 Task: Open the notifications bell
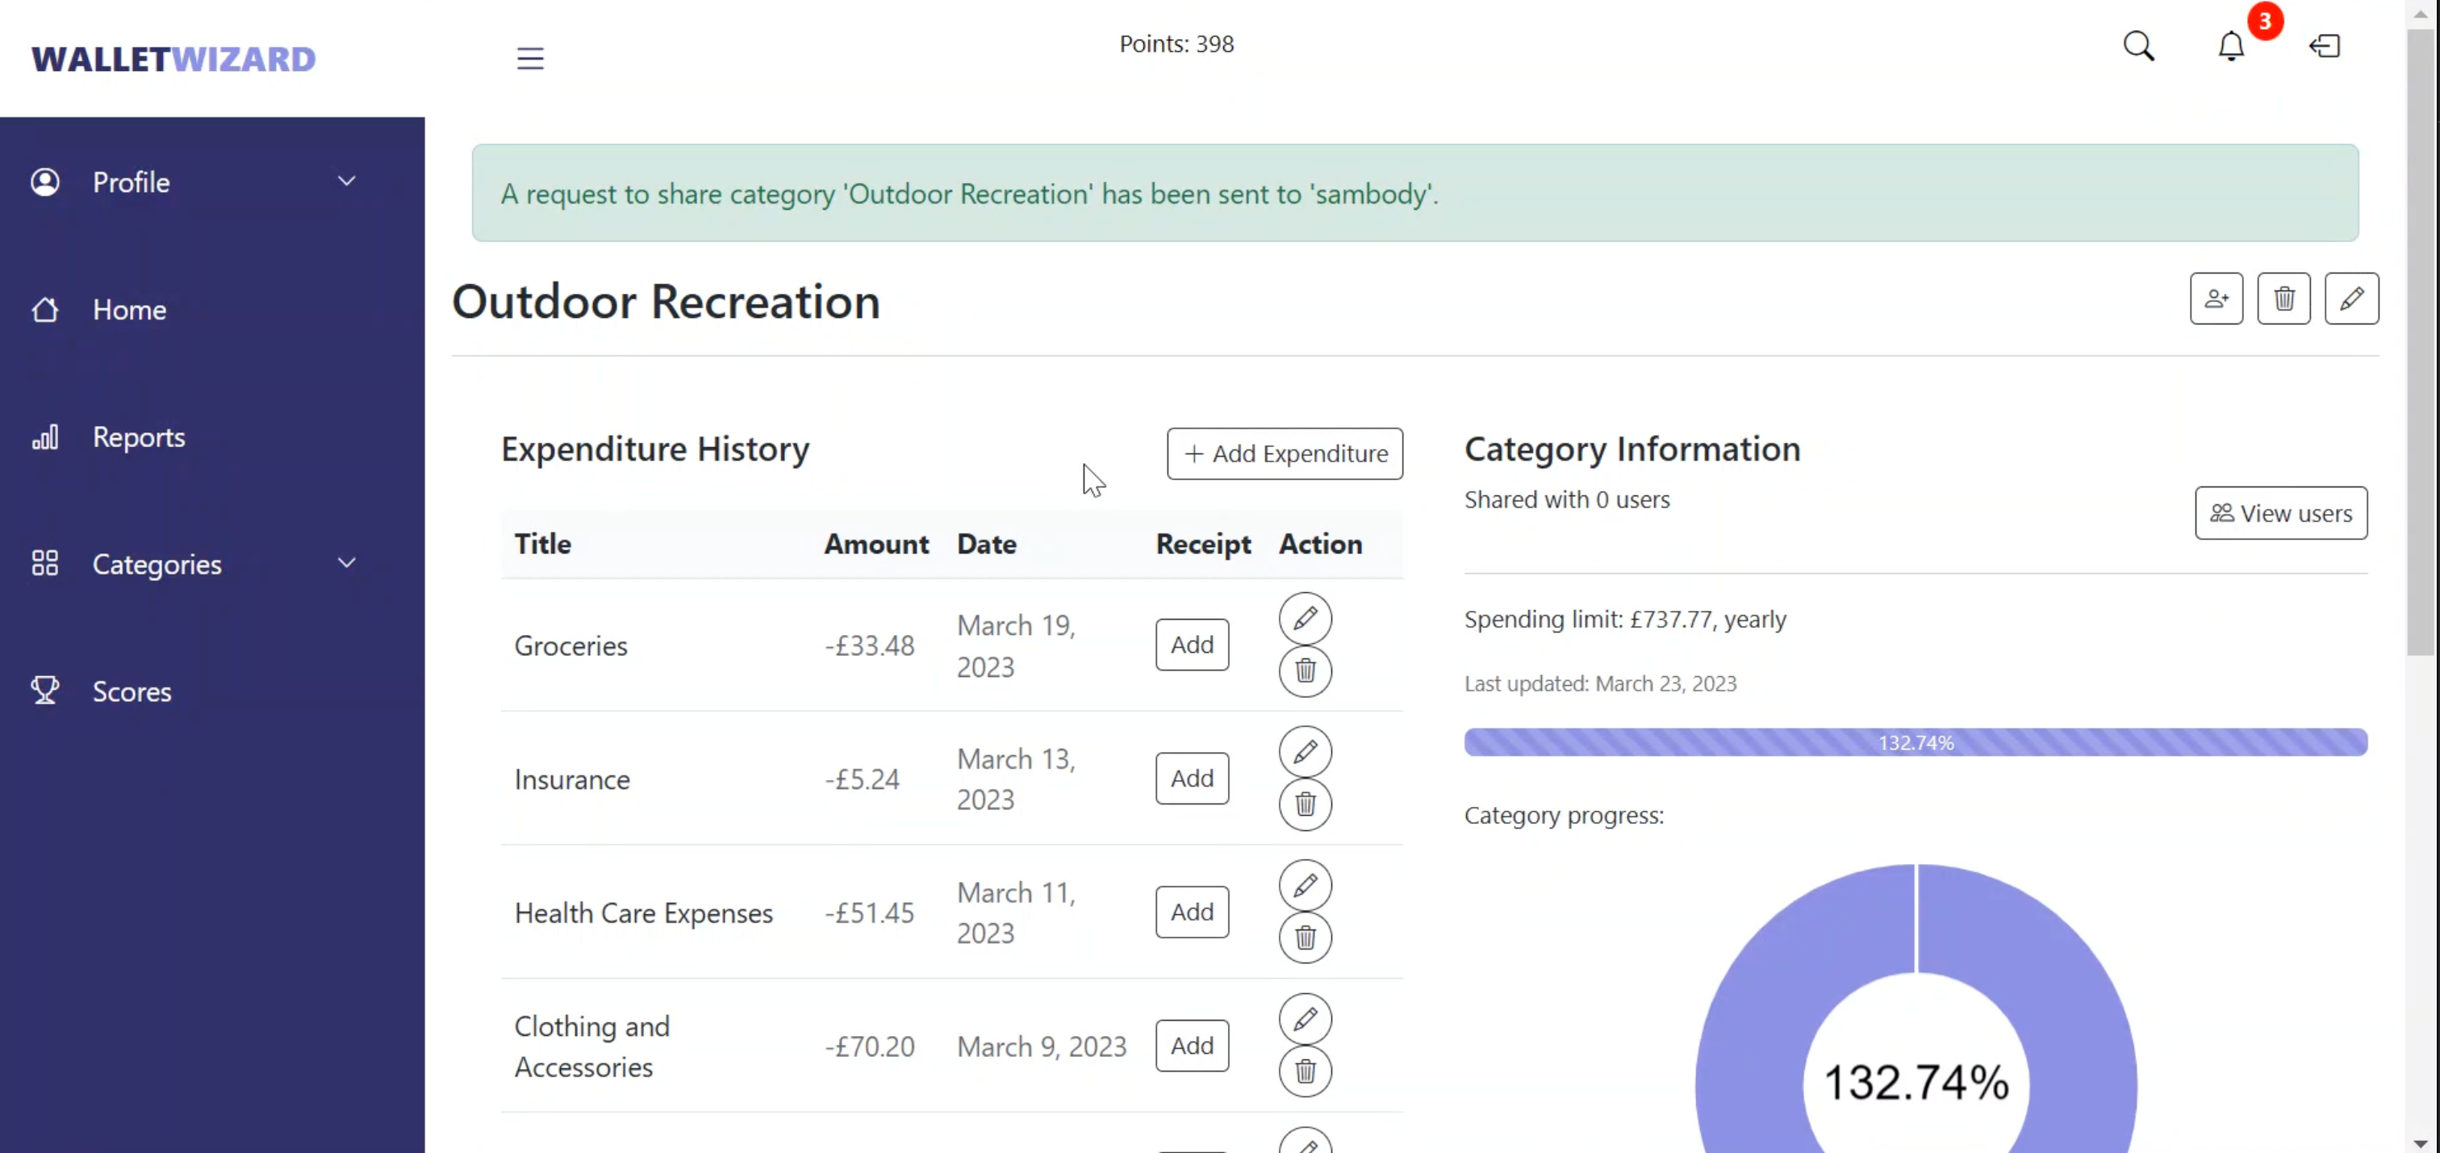pyautogui.click(x=2231, y=45)
